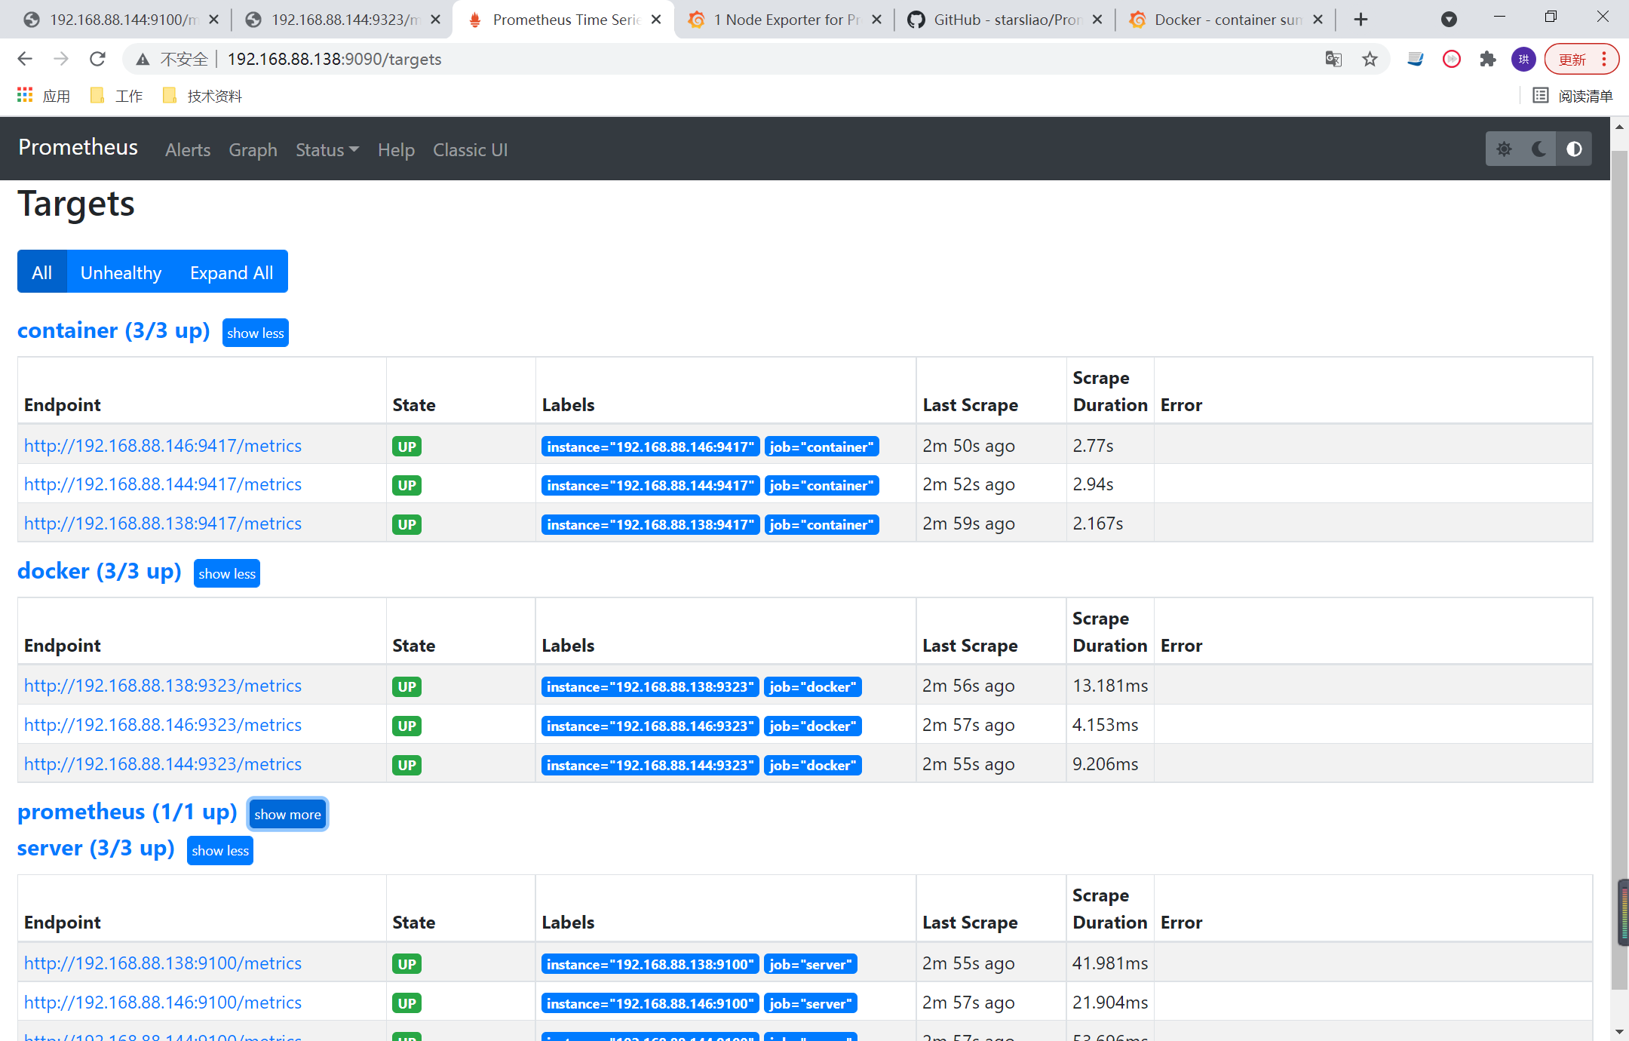Viewport: 1629px width, 1041px height.
Task: Select browser-preferred theme contrast icon
Action: (1574, 149)
